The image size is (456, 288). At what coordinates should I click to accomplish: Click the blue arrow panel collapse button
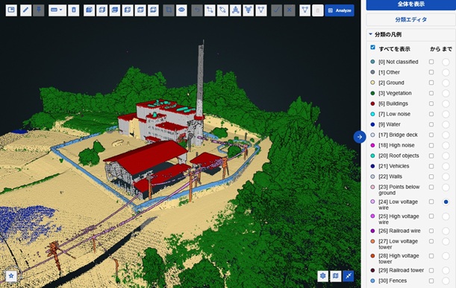[360, 137]
